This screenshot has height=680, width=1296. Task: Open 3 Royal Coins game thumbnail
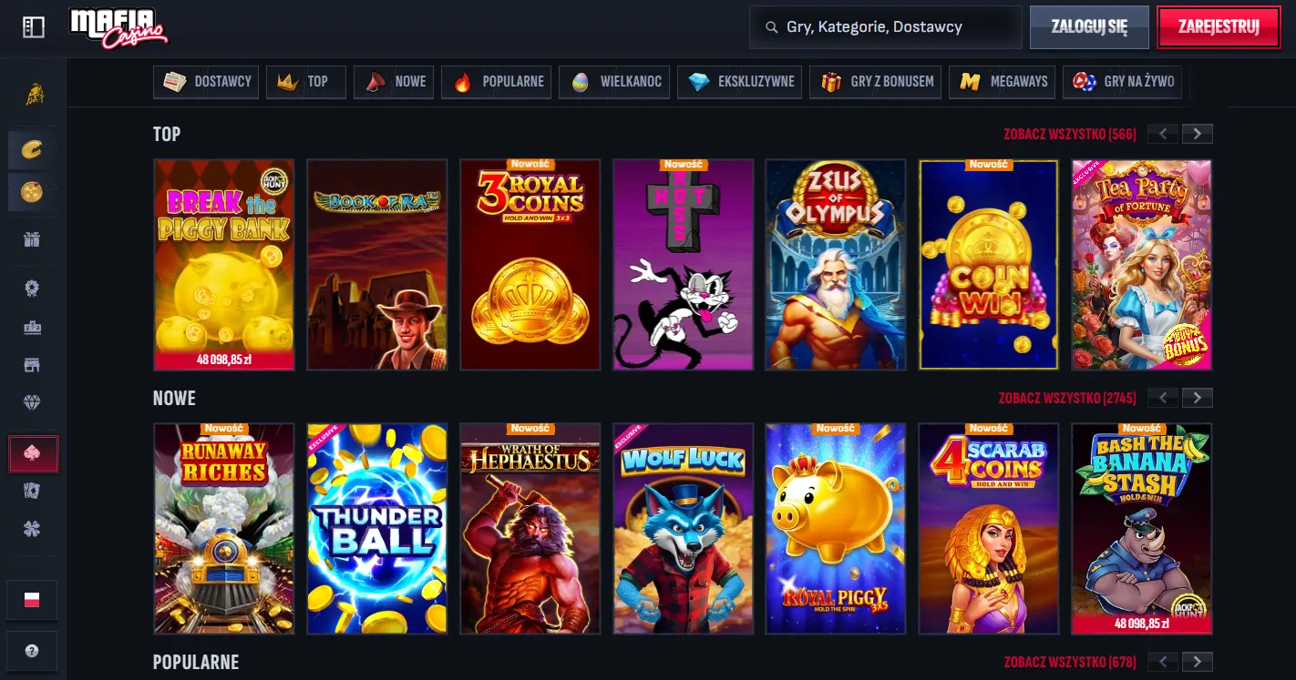point(530,265)
